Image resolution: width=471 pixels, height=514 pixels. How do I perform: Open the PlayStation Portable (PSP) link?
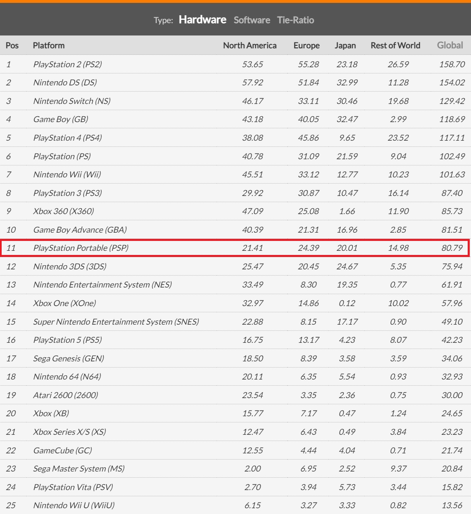(x=81, y=248)
